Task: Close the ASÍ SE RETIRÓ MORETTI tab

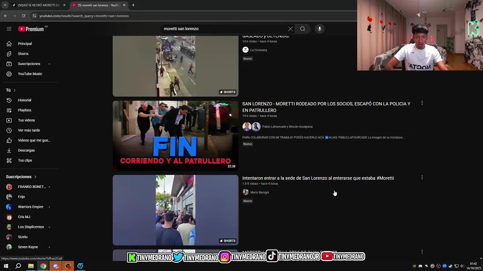Action: [x=64, y=5]
